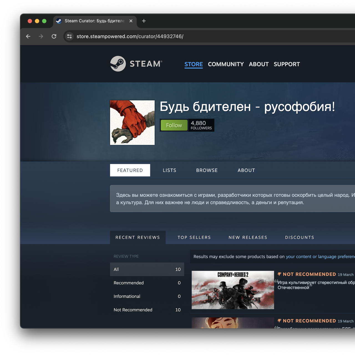
Task: Follow this curator
Action: [x=174, y=125]
